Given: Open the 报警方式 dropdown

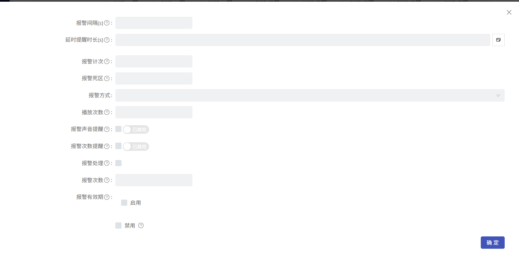Looking at the screenshot, I should (309, 96).
